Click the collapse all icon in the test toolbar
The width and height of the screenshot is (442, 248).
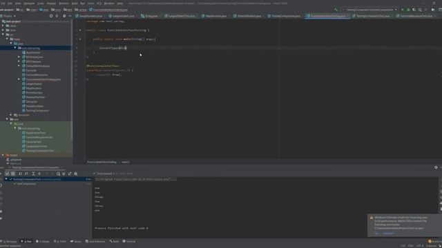click(39, 174)
